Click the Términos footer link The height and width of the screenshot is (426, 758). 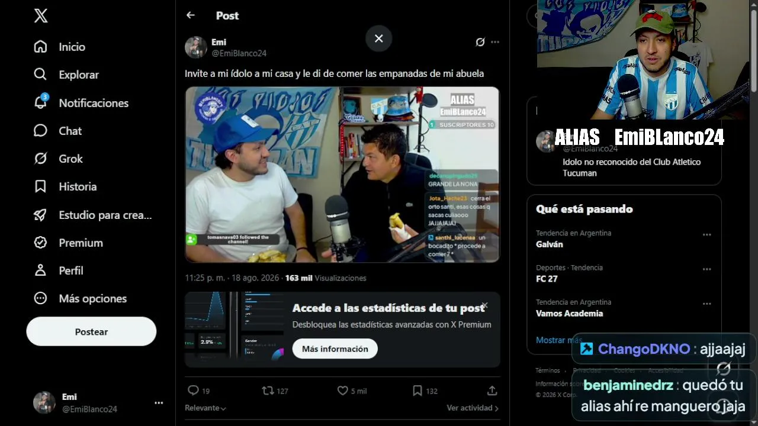[548, 370]
